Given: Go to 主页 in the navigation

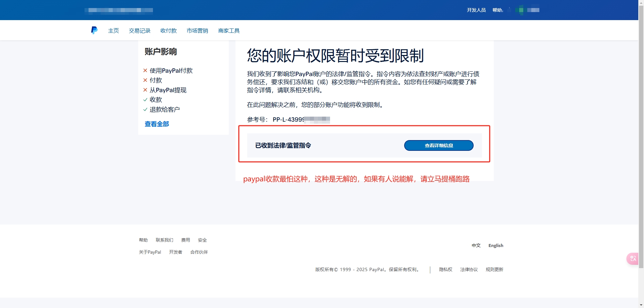Looking at the screenshot, I should point(113,31).
